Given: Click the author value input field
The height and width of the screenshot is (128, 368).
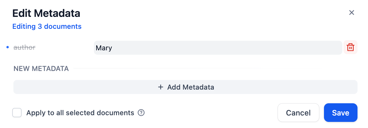Looking at the screenshot, I should click(x=218, y=48).
